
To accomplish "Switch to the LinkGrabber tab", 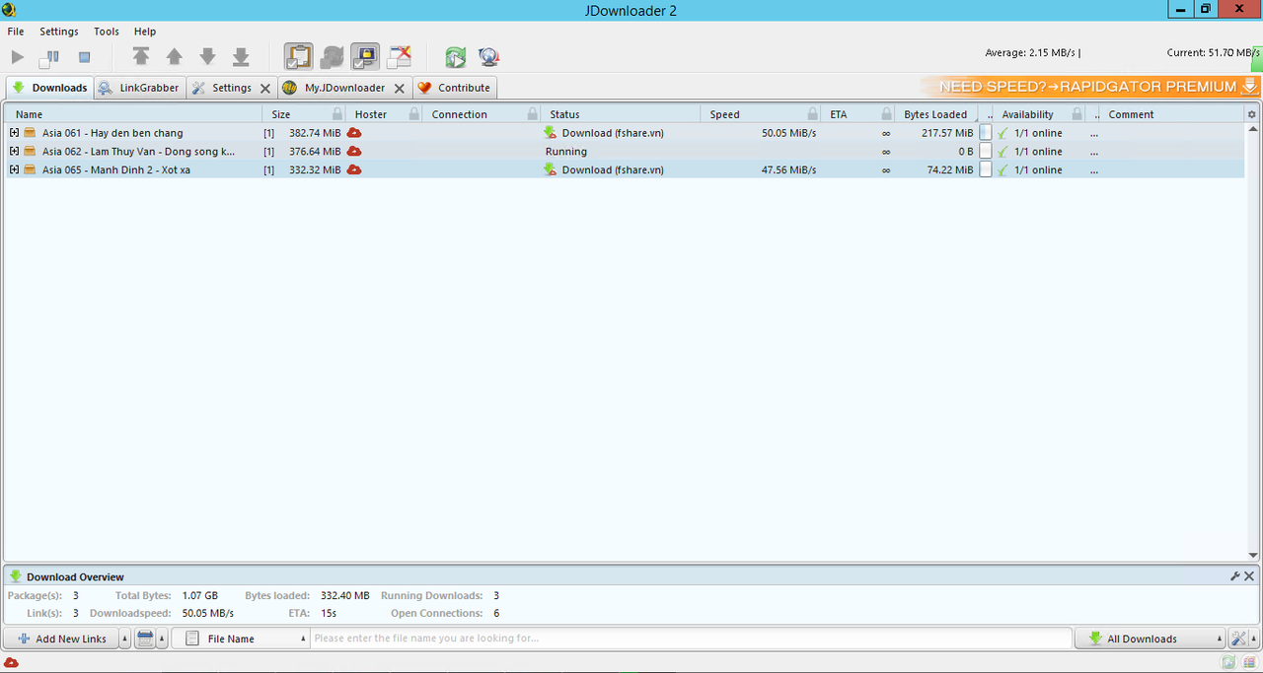I will coord(139,88).
